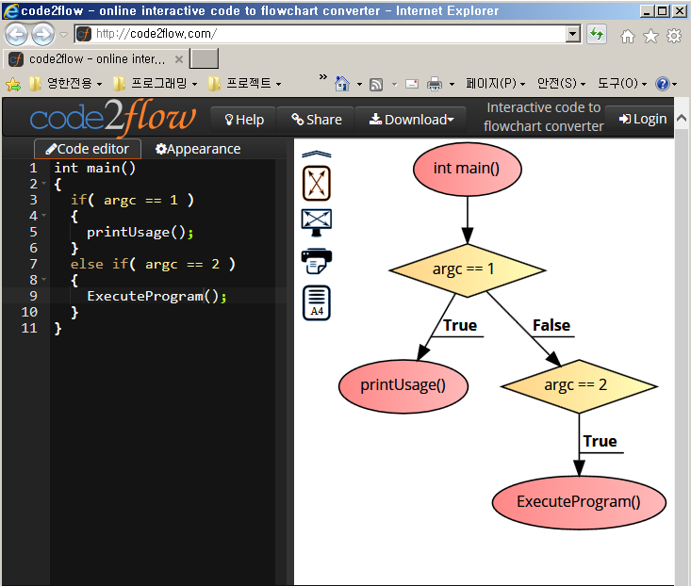Collapse code fold arrow on line 2

(43, 185)
